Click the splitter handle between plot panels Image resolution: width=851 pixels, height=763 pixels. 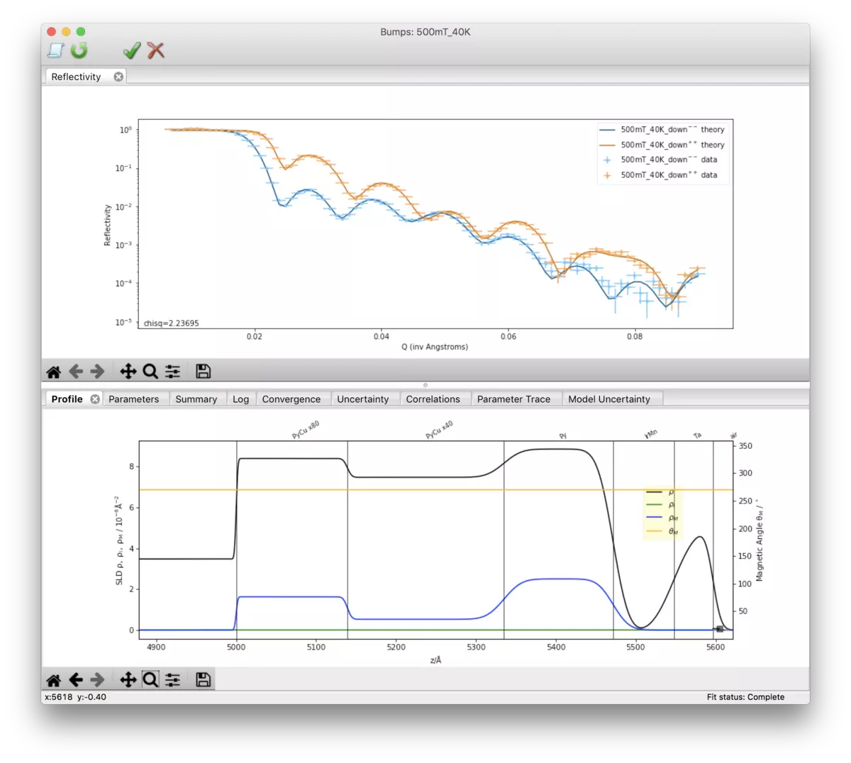point(425,385)
